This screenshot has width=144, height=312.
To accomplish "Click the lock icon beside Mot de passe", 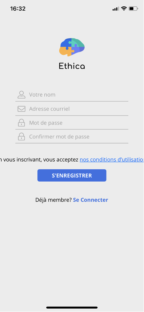I will [22, 123].
